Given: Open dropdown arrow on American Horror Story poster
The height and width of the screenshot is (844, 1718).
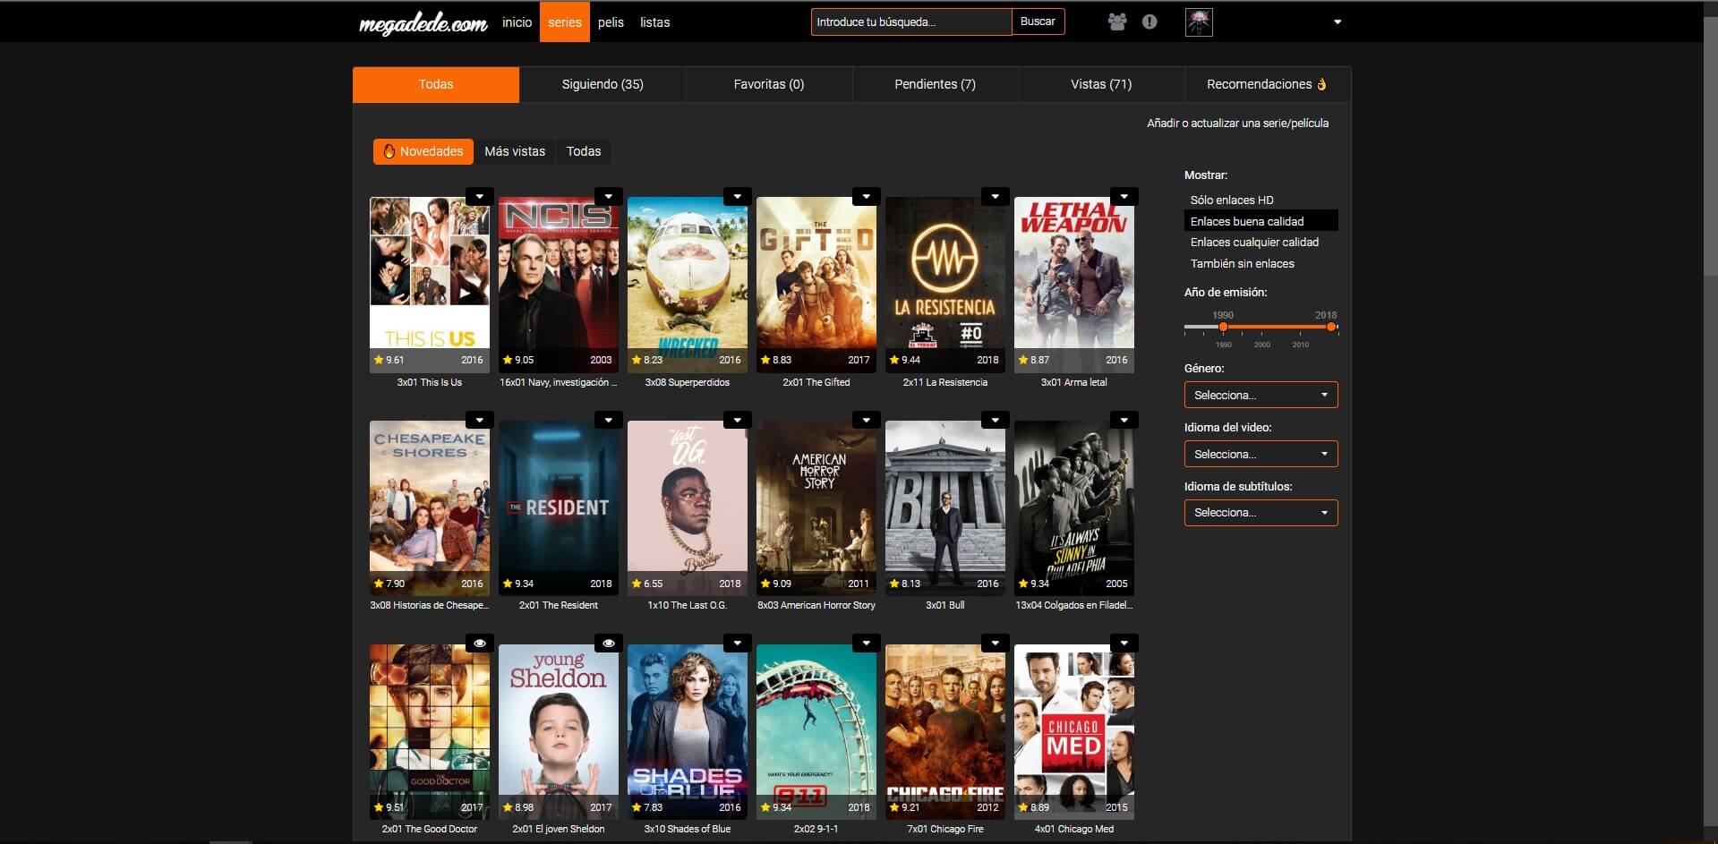Looking at the screenshot, I should click(x=867, y=420).
